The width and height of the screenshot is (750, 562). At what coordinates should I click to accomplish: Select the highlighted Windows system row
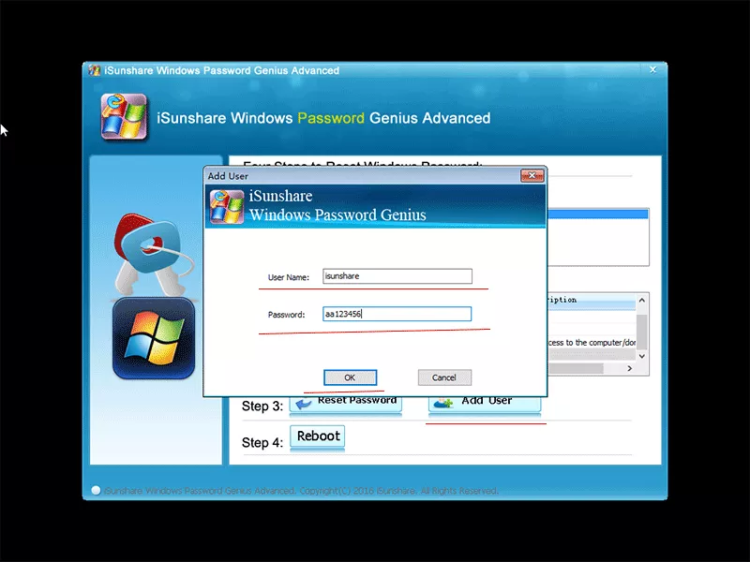coord(598,214)
